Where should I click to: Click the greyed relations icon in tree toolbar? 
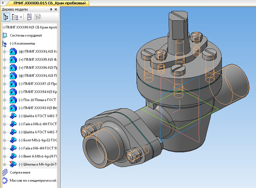37,17
